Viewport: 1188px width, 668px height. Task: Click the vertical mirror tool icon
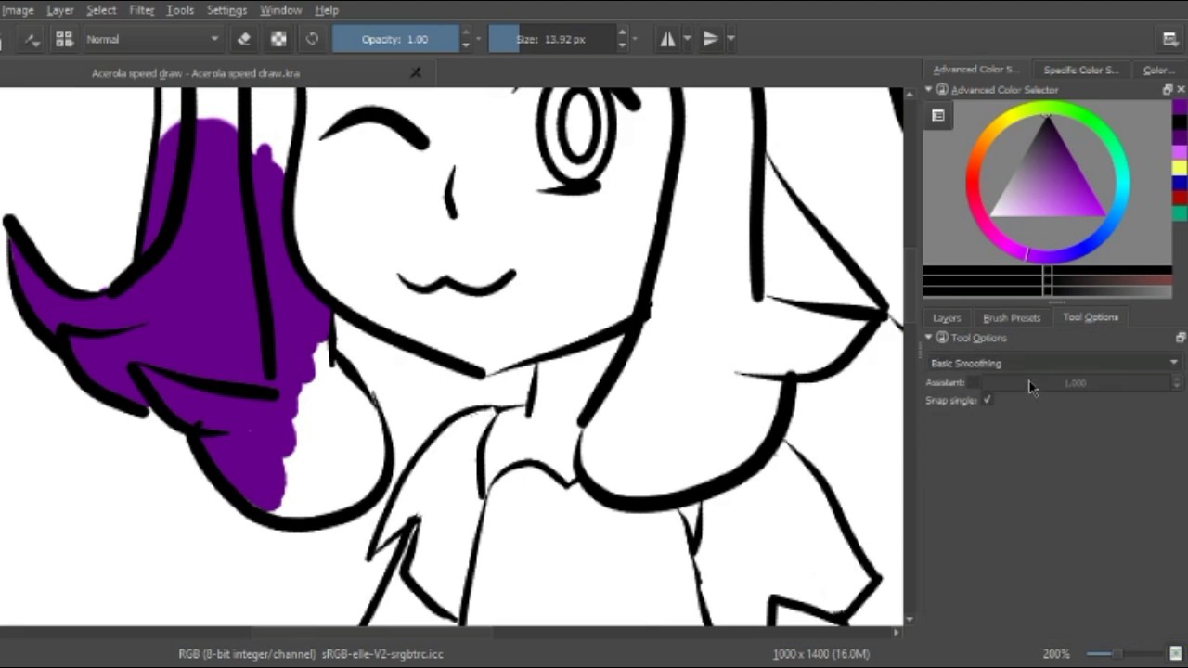point(710,39)
